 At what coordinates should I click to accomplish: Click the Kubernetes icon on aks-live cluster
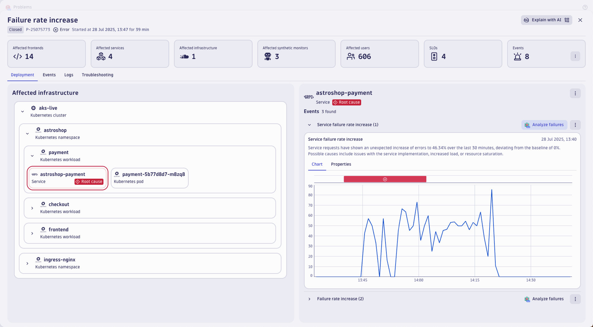coord(33,108)
